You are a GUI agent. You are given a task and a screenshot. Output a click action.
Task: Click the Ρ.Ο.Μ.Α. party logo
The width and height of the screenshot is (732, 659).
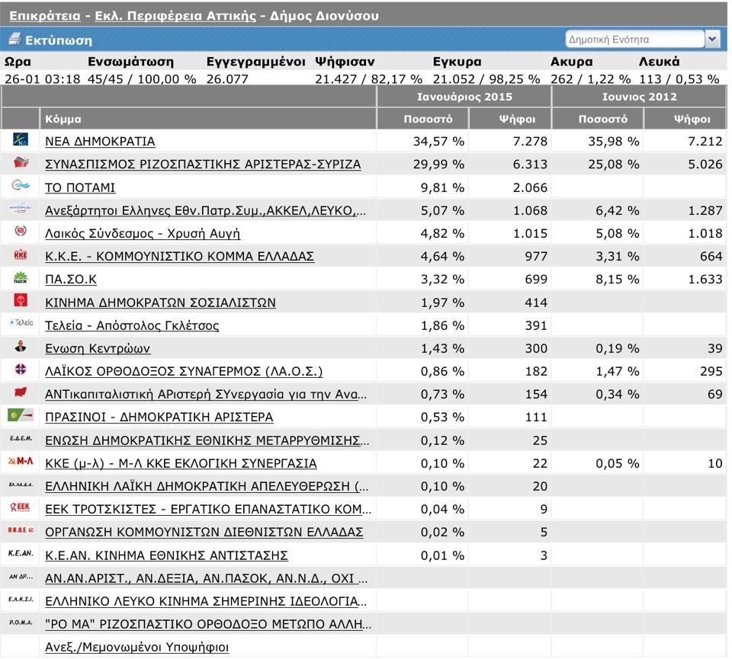21,622
